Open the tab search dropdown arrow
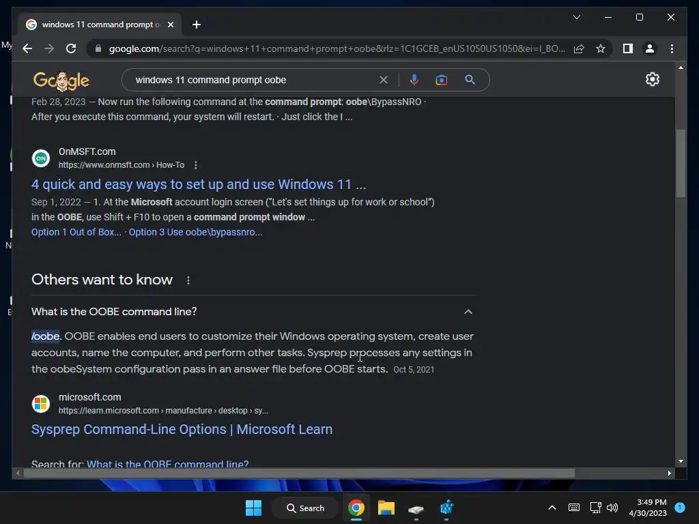Image resolution: width=699 pixels, height=524 pixels. coord(576,17)
